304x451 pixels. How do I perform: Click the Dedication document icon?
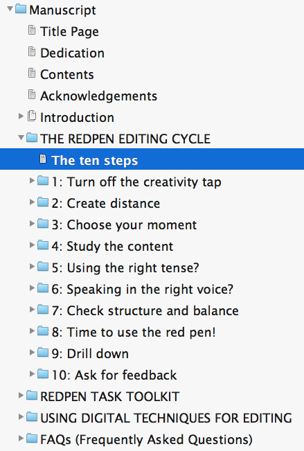tap(32, 52)
